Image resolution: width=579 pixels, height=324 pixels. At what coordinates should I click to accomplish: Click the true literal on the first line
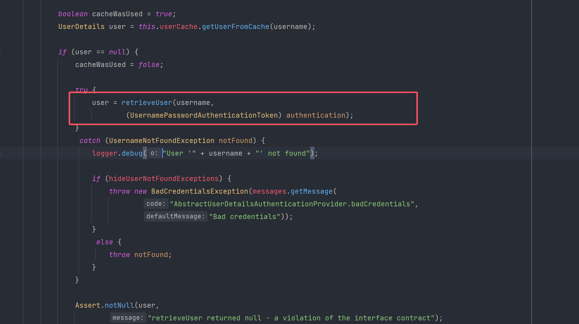[x=164, y=14]
